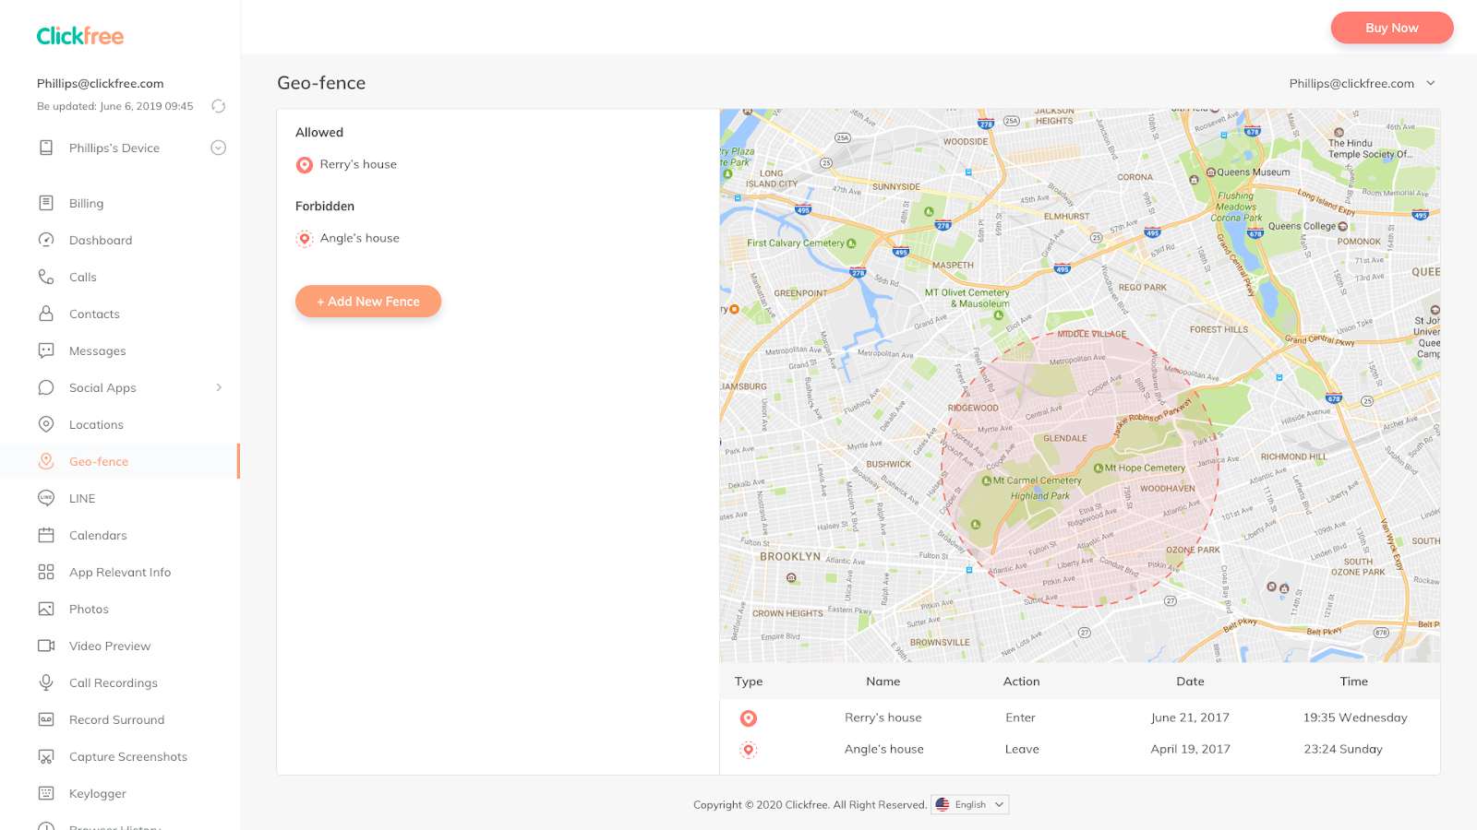Click the Calendars icon
The image size is (1477, 830).
click(46, 535)
